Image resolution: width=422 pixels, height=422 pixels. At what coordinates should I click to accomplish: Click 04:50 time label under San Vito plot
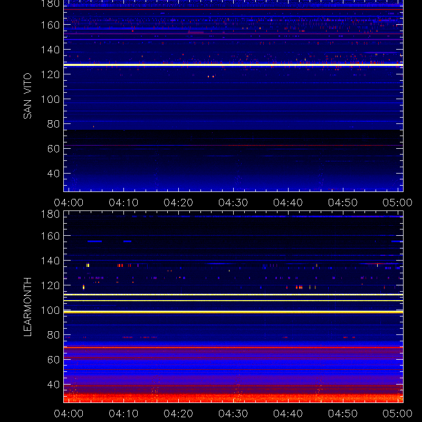pyautogui.click(x=343, y=203)
